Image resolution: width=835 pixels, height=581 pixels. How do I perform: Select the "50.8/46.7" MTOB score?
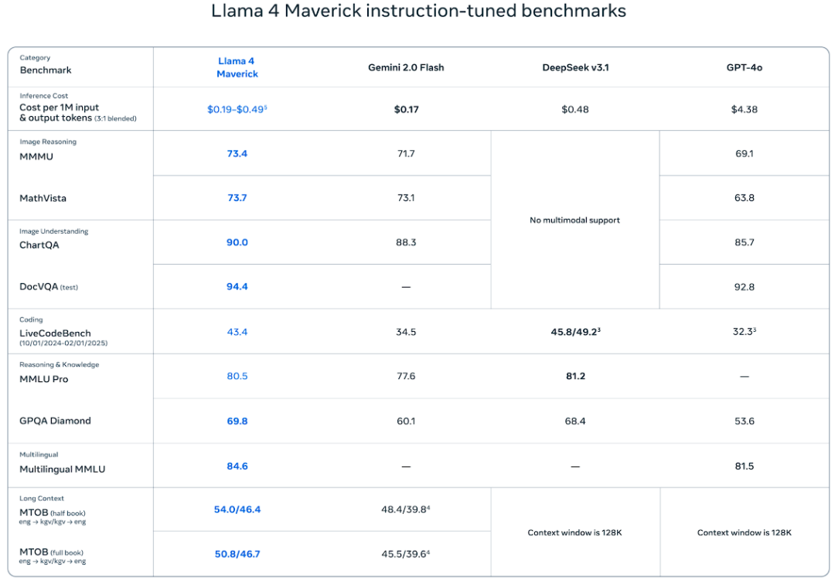[237, 555]
